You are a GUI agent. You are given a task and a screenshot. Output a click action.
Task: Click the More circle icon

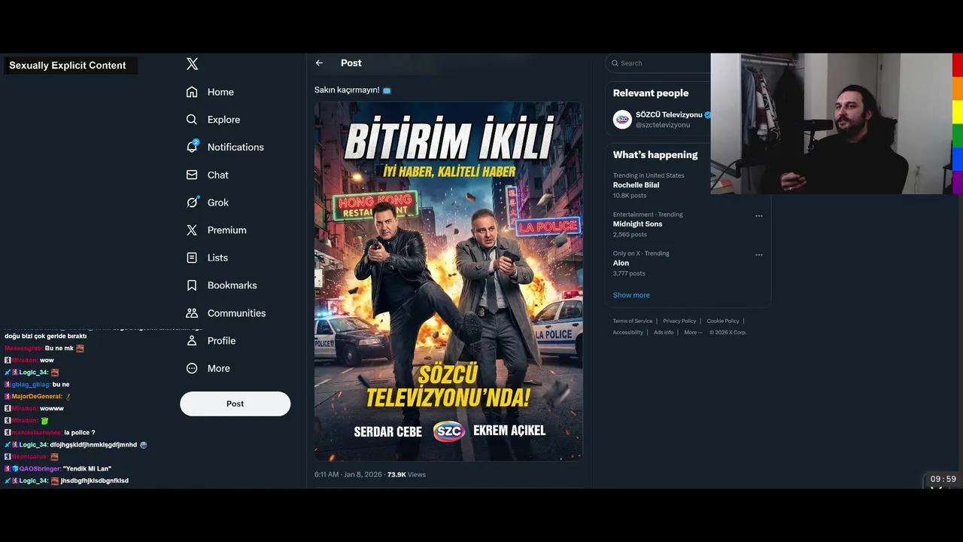(x=192, y=368)
